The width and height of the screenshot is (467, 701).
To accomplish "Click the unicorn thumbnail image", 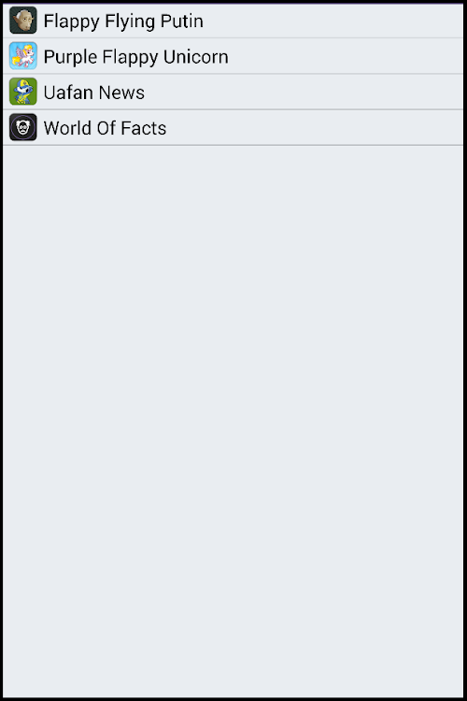I will (23, 56).
